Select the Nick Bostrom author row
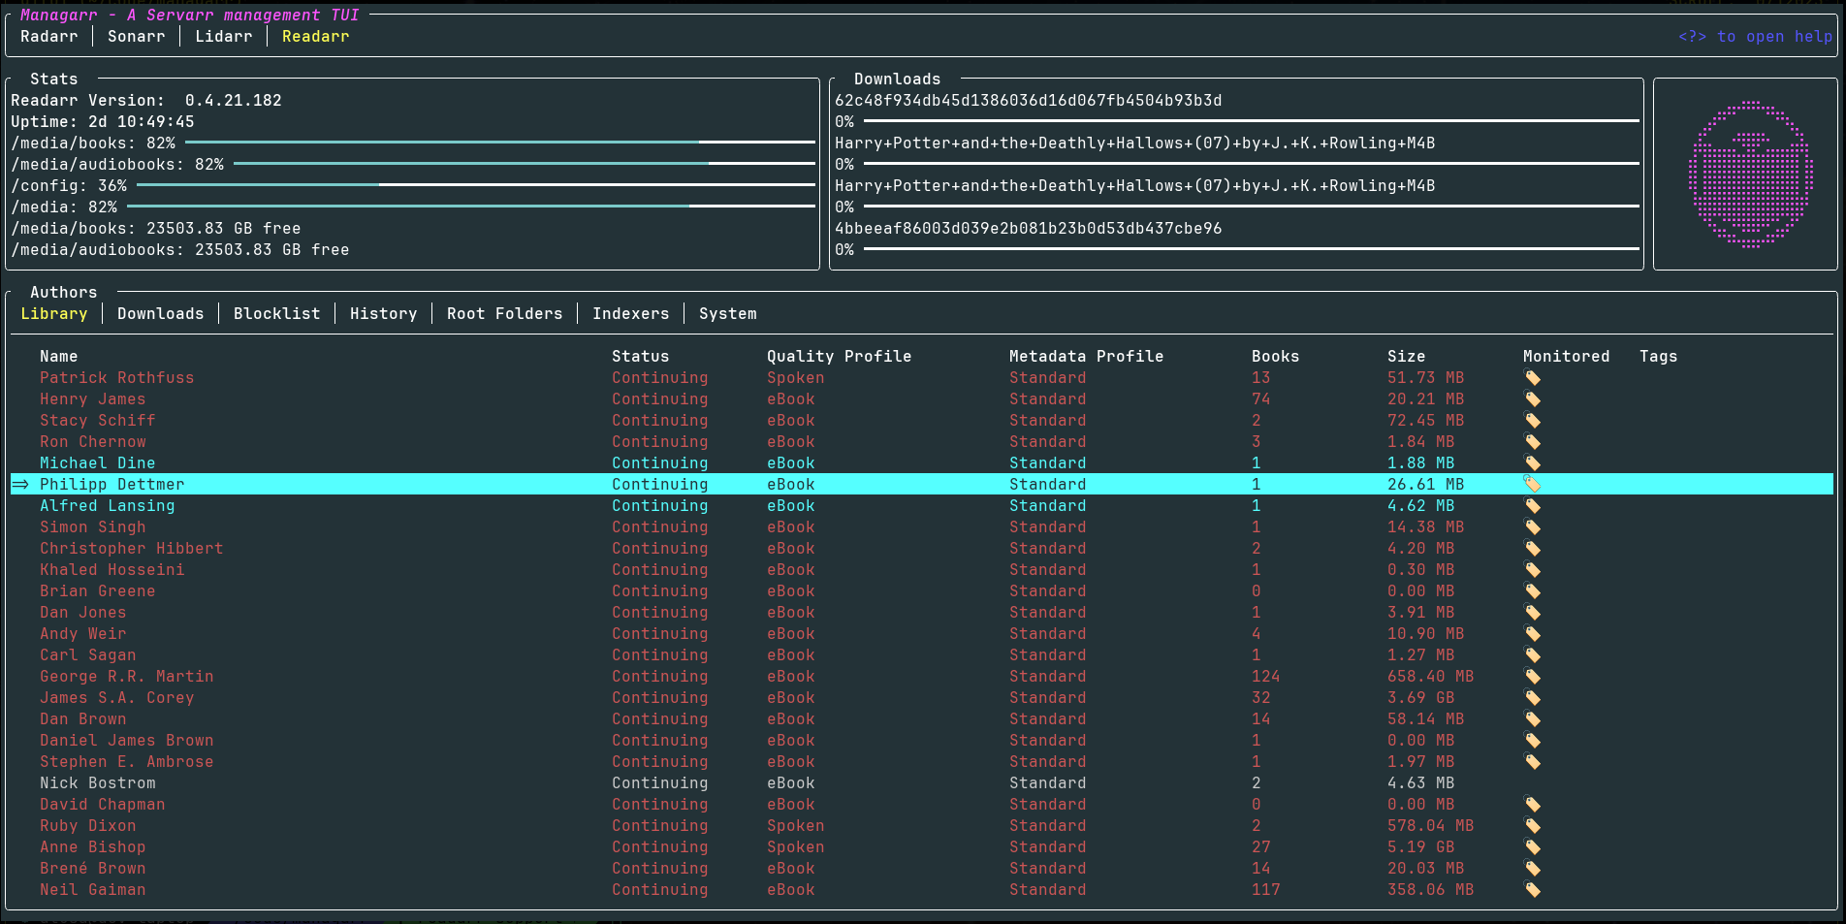1846x924 pixels. click(922, 783)
